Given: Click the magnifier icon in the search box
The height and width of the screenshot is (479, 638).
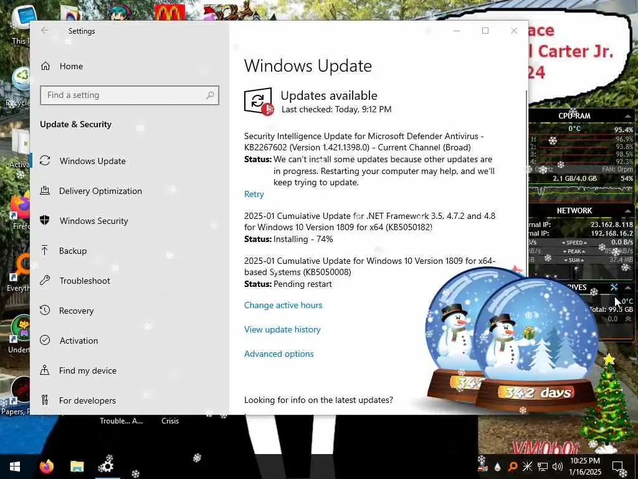Looking at the screenshot, I should (x=210, y=95).
